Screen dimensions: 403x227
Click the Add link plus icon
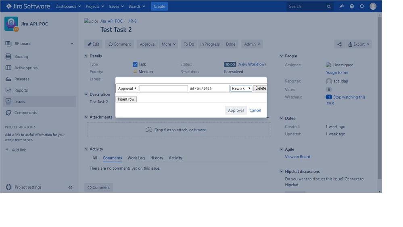[x=7, y=150]
